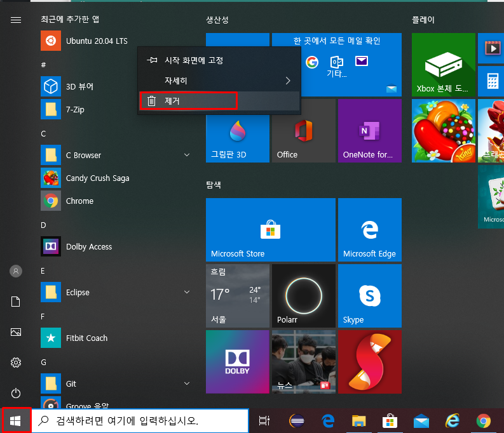Open Mail from the taskbar
The height and width of the screenshot is (433, 504).
421,420
